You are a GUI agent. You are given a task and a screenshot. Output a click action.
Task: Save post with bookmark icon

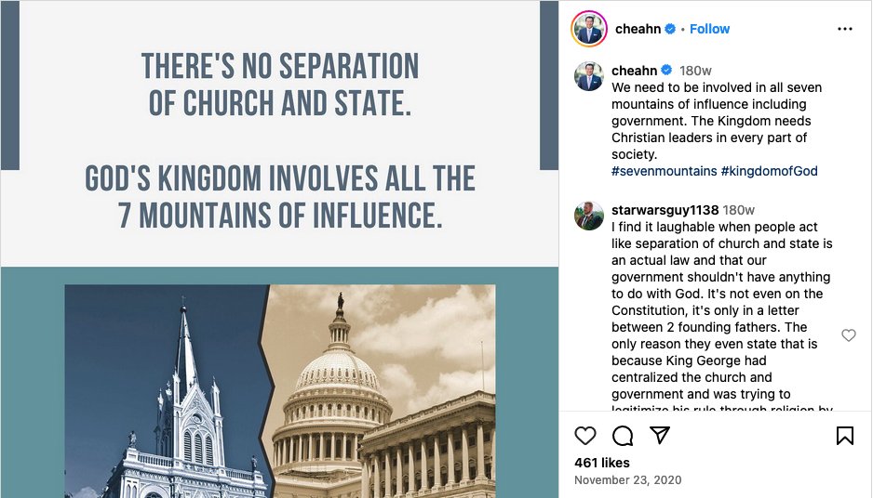pyautogui.click(x=844, y=436)
